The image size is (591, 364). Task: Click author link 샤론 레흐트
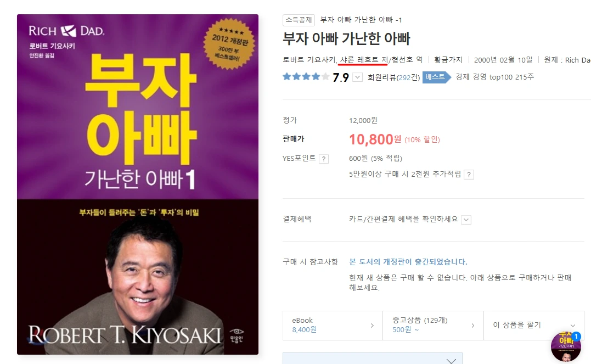click(359, 60)
